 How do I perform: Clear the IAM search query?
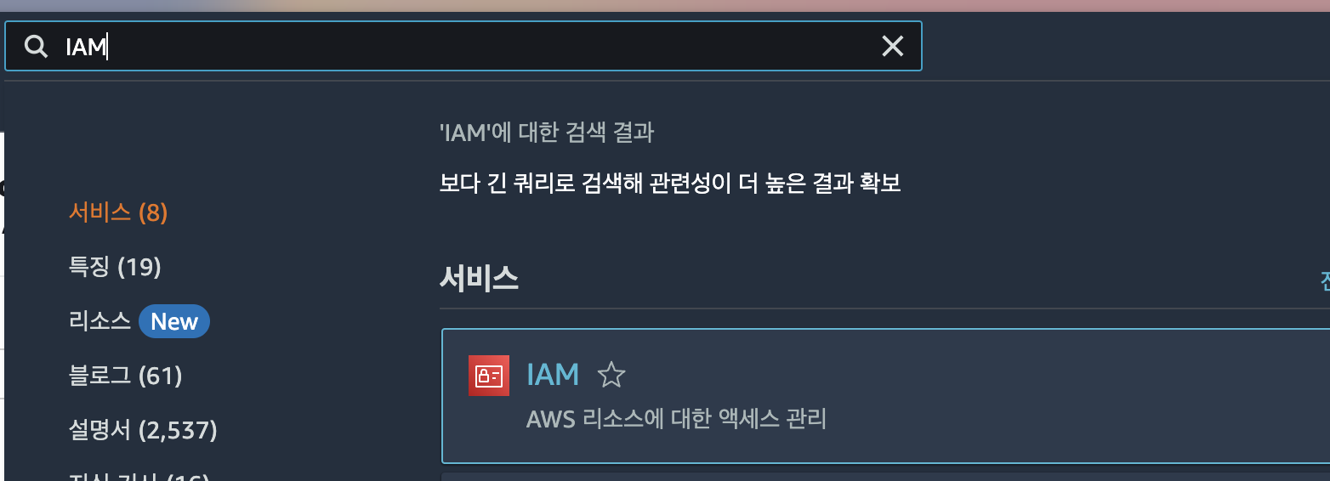tap(892, 46)
